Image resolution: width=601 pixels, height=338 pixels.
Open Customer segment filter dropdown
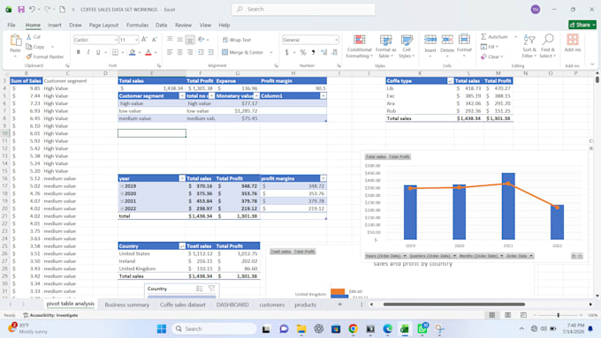click(182, 95)
